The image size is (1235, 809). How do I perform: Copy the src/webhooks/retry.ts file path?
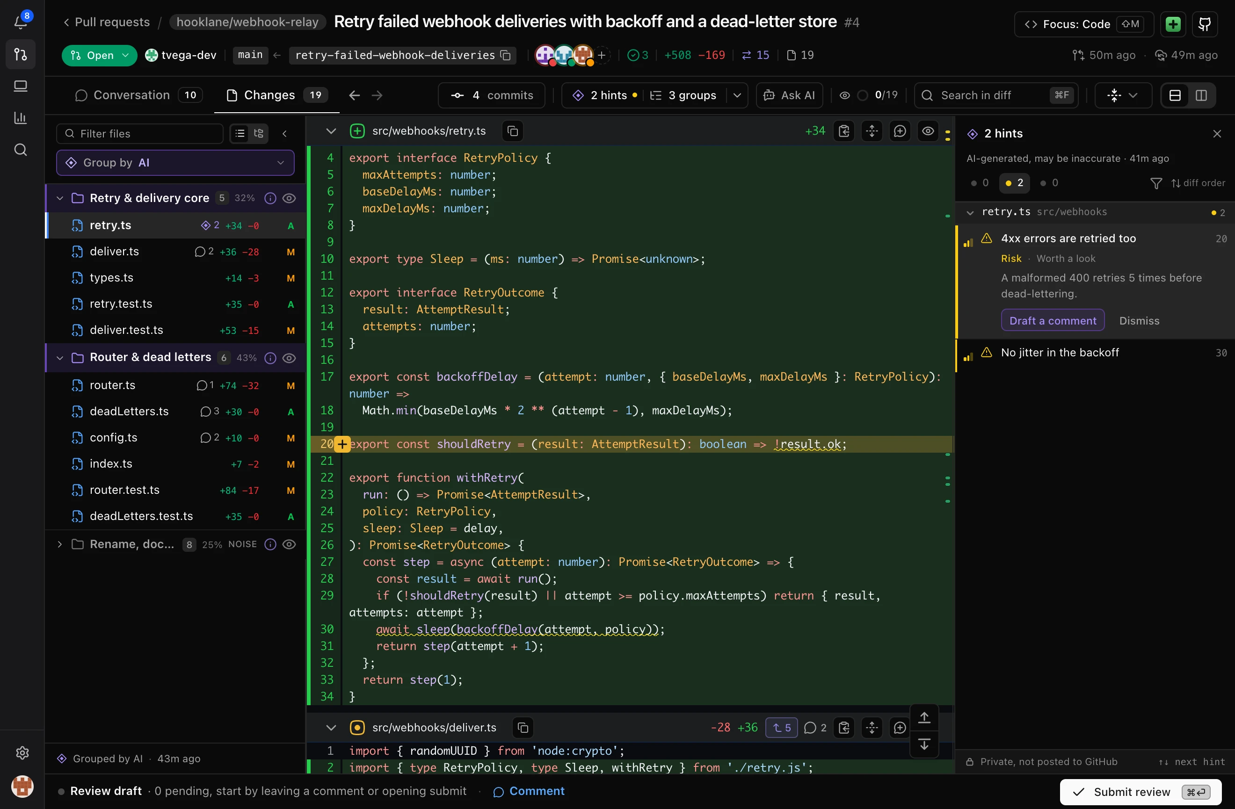pyautogui.click(x=513, y=131)
